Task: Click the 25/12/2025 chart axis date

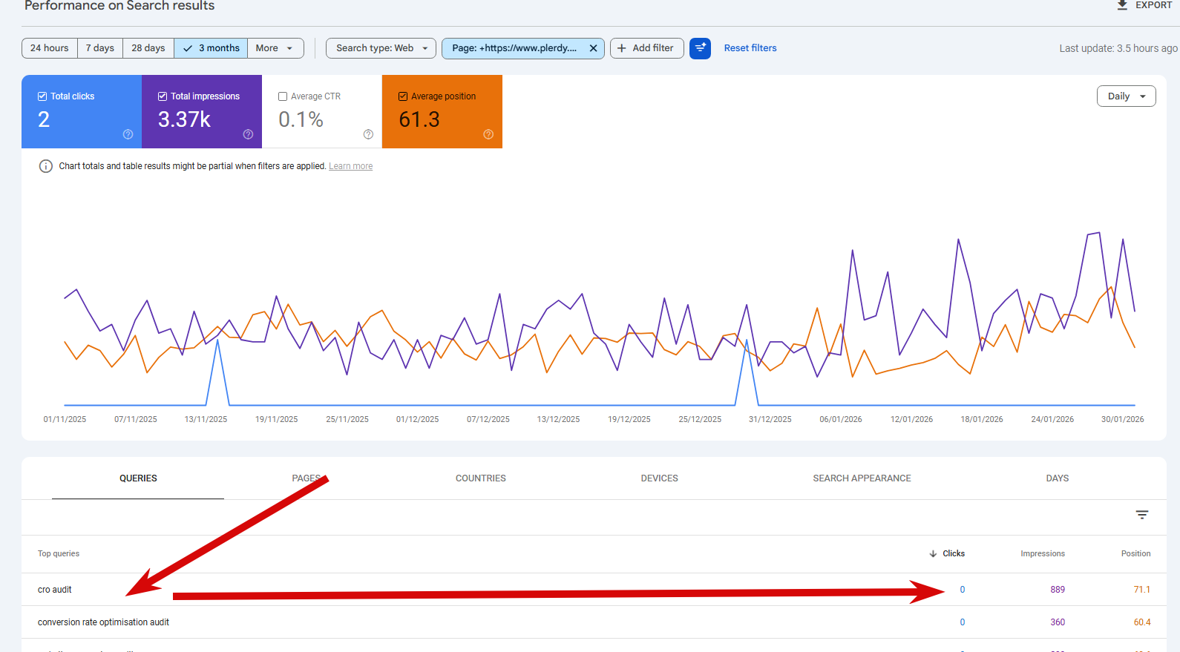Action: tap(700, 419)
